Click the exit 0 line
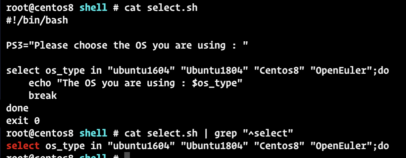 pyautogui.click(x=23, y=121)
